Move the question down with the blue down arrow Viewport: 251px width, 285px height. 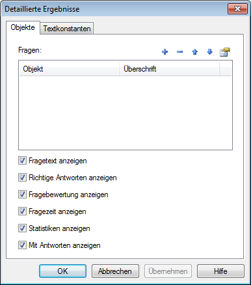click(x=209, y=52)
